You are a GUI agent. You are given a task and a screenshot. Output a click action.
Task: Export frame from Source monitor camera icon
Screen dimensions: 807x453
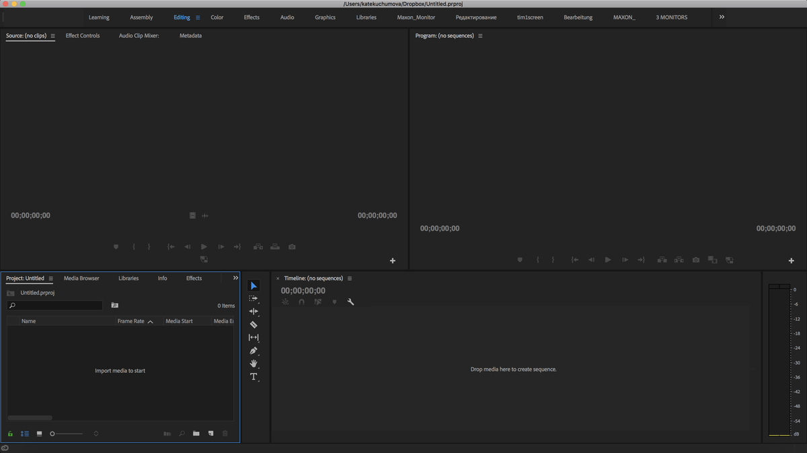[292, 247]
